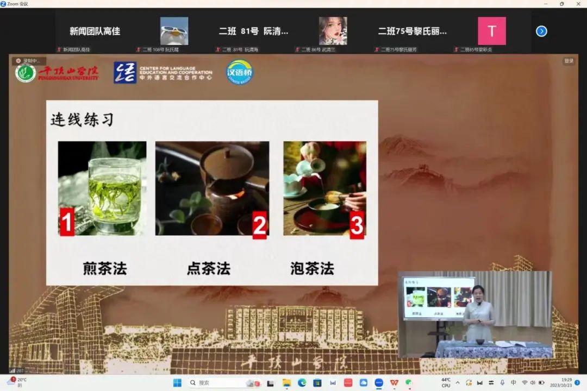The image size is (587, 391).
Task: Select the 新闻团队高佳 participant tile
Action: point(95,31)
